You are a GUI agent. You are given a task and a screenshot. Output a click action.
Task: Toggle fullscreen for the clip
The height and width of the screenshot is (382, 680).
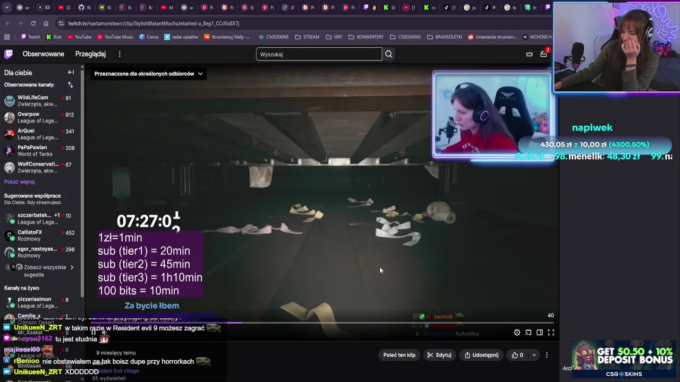pos(551,333)
